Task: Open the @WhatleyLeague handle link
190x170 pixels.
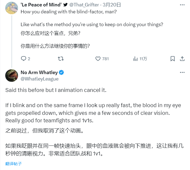Action: tap(40, 79)
